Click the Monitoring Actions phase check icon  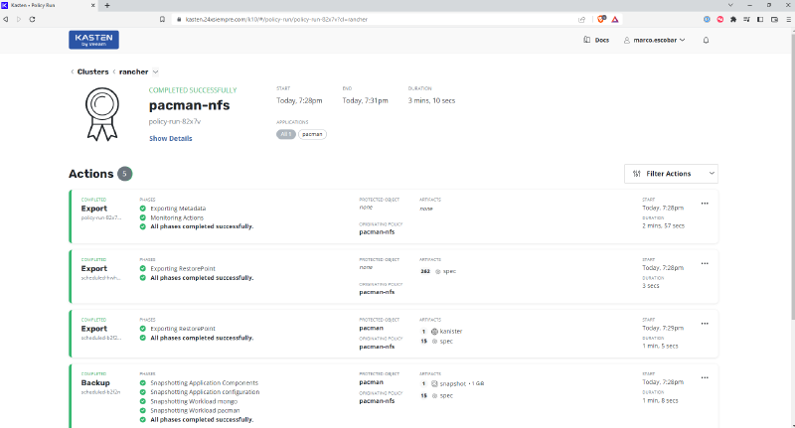point(143,217)
